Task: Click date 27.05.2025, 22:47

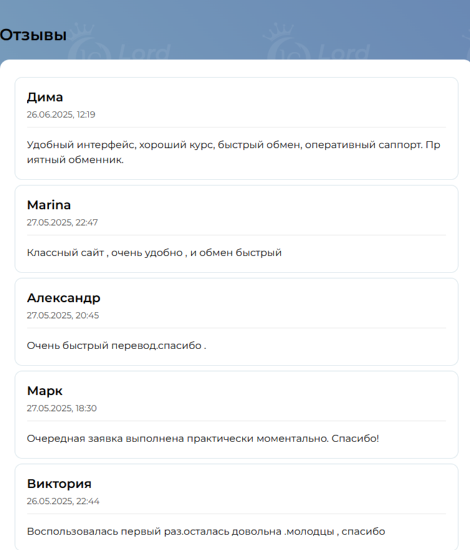Action: (x=62, y=223)
